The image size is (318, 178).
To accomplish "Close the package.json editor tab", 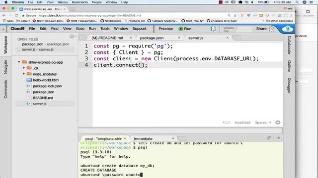I will tap(179, 38).
